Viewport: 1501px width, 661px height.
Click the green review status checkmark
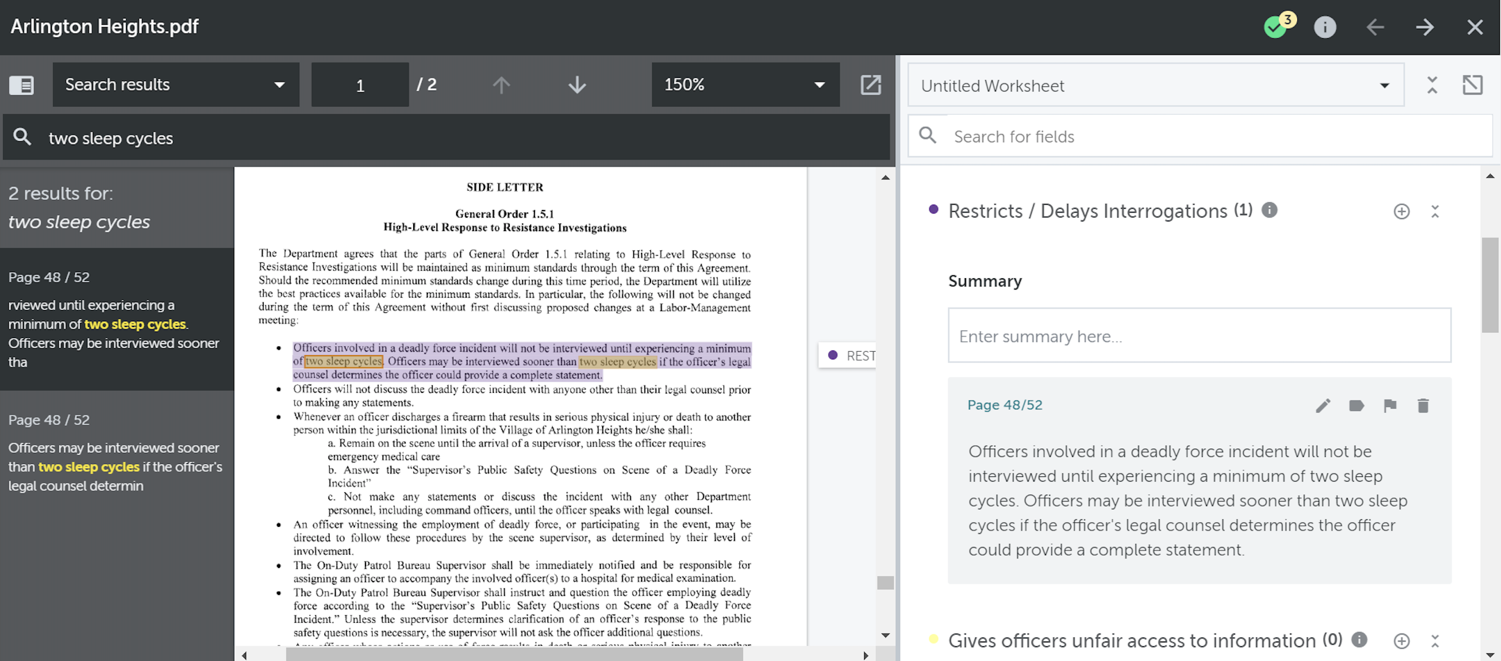click(1275, 28)
